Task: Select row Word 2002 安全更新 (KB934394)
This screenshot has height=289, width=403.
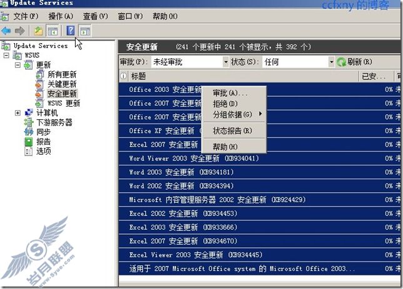Action: click(260, 186)
